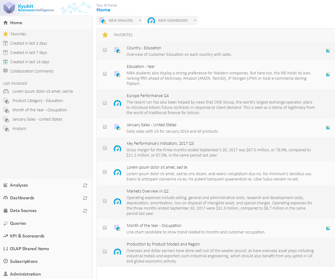
Task: Click the 3-day calendar icon
Action: click(6, 43)
